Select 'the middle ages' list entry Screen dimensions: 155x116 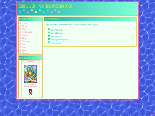[x=57, y=33]
